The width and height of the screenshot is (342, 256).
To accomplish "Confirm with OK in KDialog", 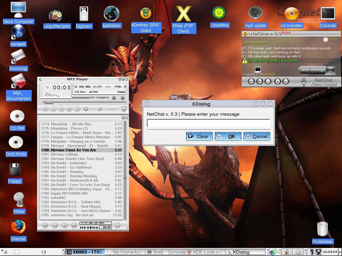I will pos(228,136).
